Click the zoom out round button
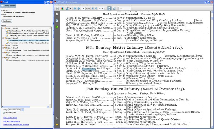This screenshot has height=129, width=214. tap(93, 8)
